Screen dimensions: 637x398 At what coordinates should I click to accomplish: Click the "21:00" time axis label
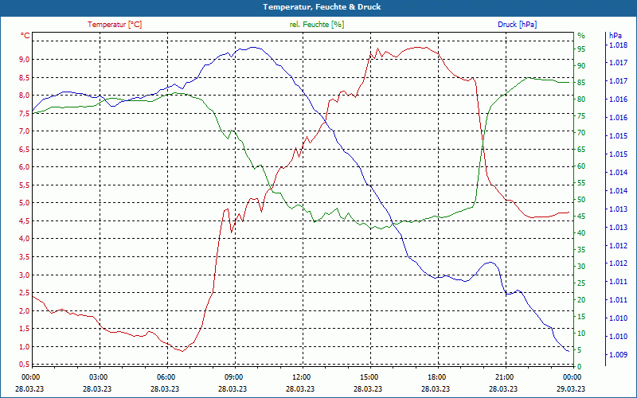(505, 377)
